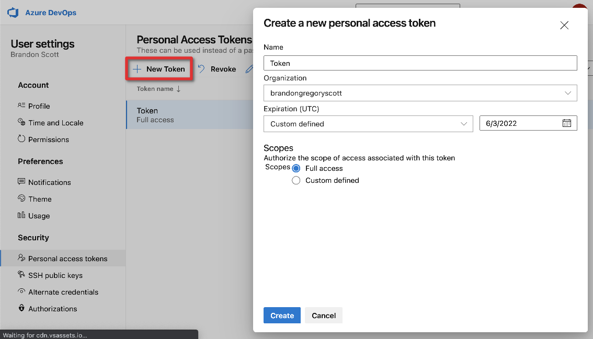Click the New Token button

(159, 68)
